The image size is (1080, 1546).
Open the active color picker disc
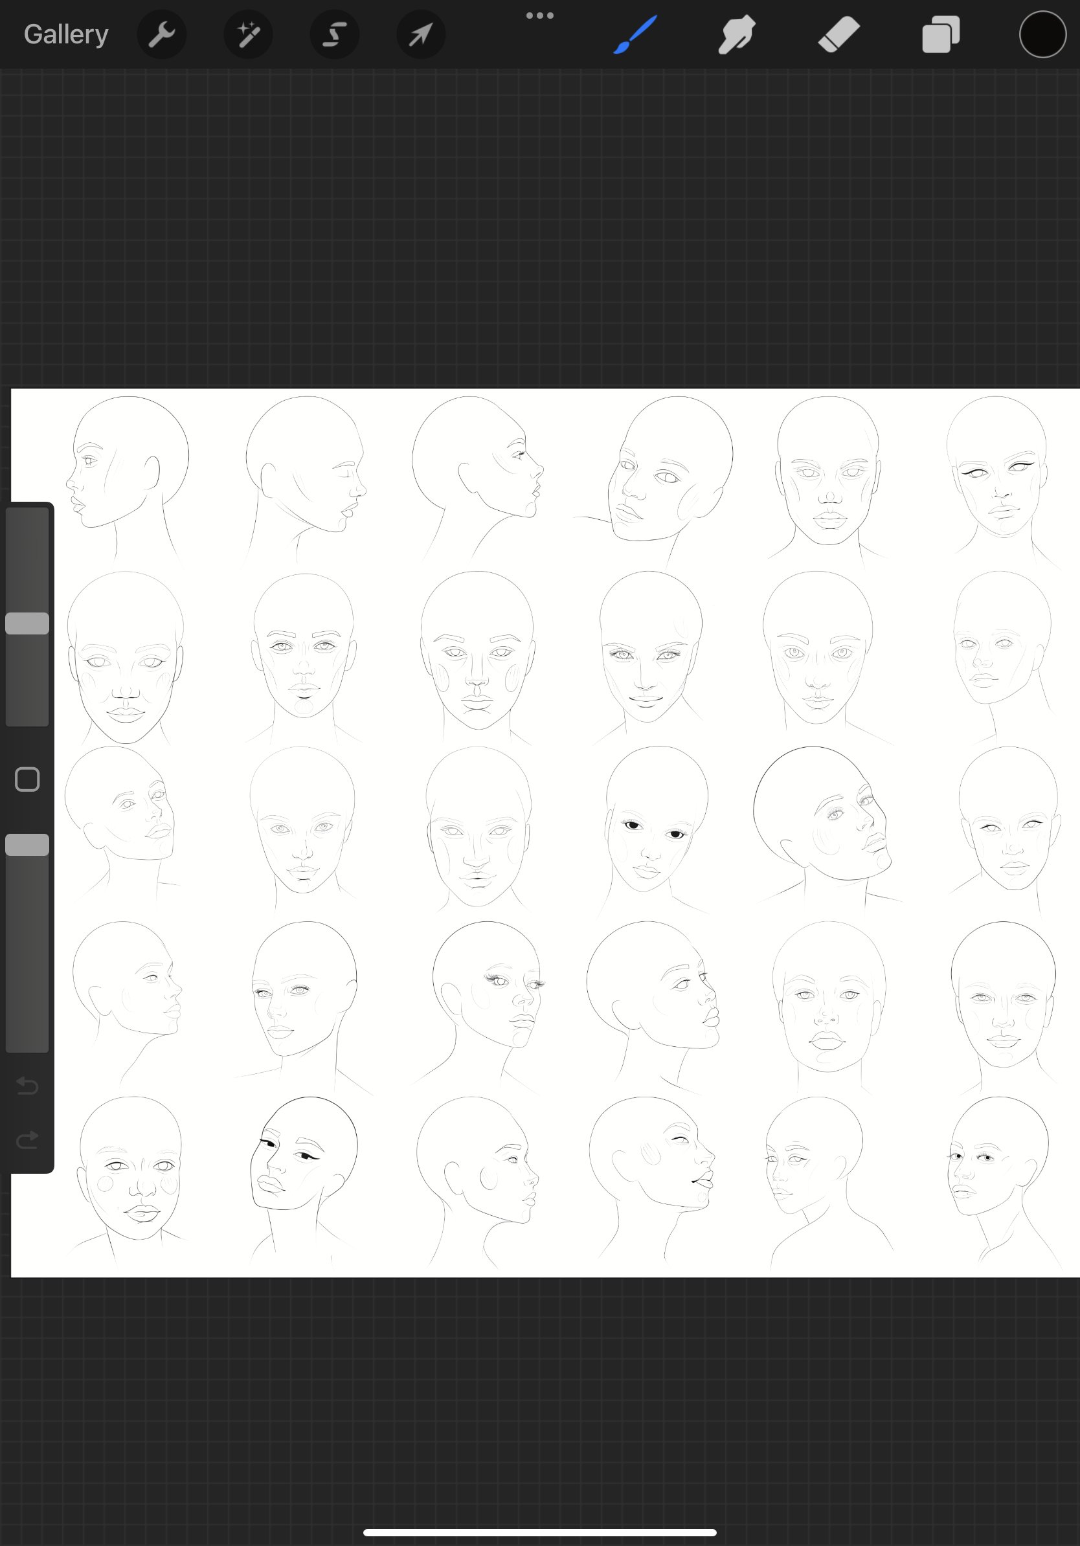1041,34
